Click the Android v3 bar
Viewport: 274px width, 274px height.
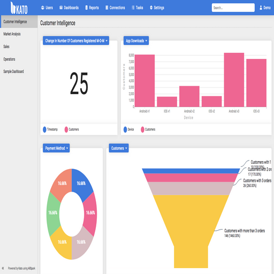point(234,80)
